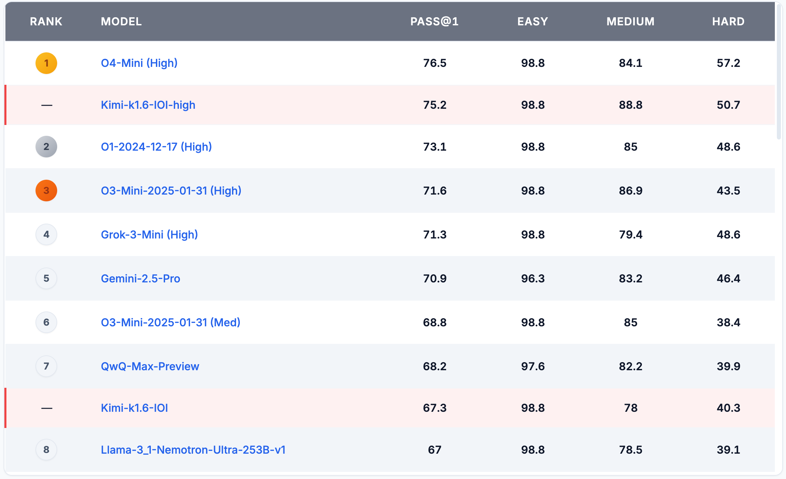Click the rank 7 circle badge
Image resolution: width=786 pixels, height=479 pixels.
pyautogui.click(x=46, y=366)
